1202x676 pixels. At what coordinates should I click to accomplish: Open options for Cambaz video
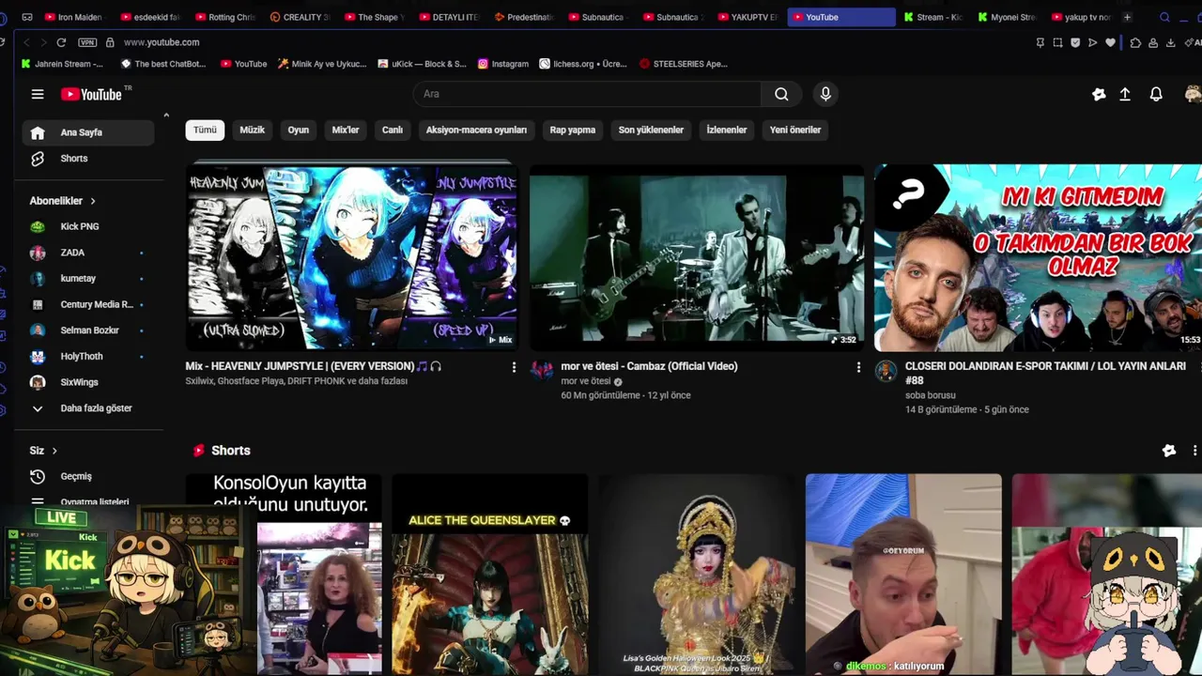(x=858, y=367)
